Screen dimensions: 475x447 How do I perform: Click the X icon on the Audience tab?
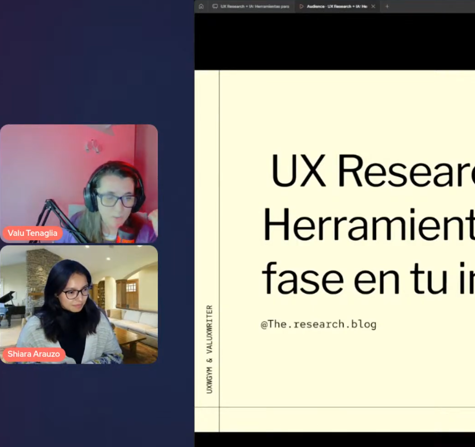pos(373,7)
